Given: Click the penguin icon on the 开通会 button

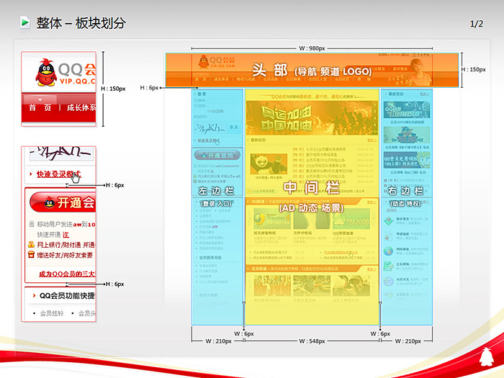Looking at the screenshot, I should [x=50, y=203].
